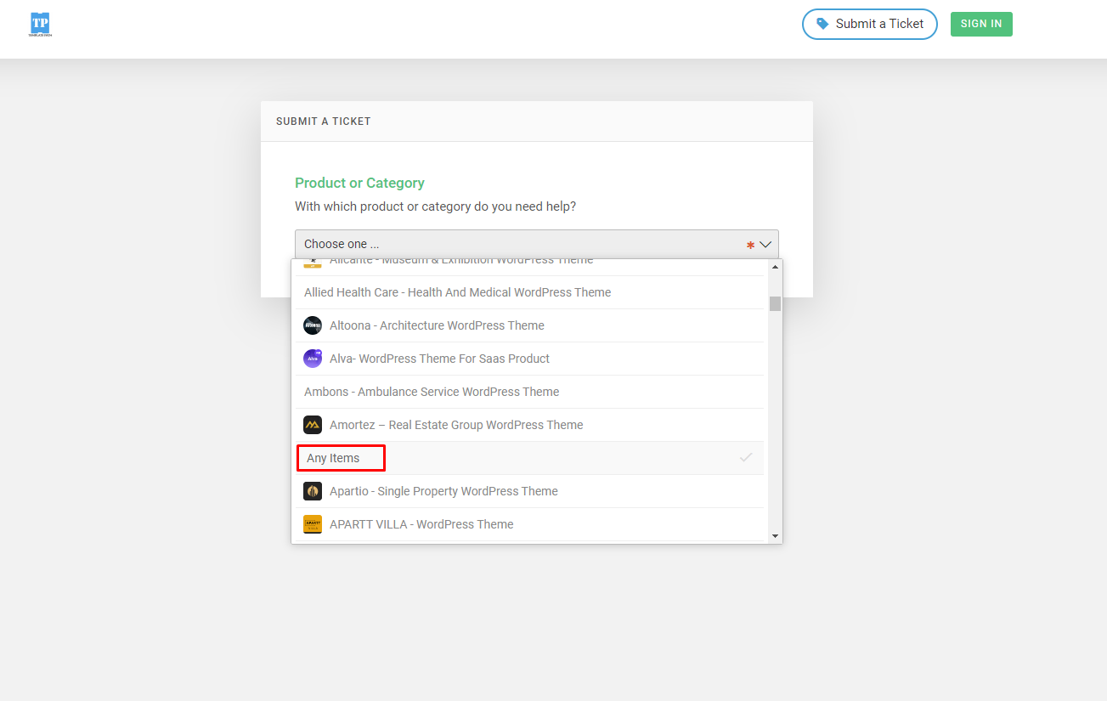This screenshot has height=701, width=1107.
Task: Click the APARTT VILLA theme logo icon
Action: click(313, 524)
